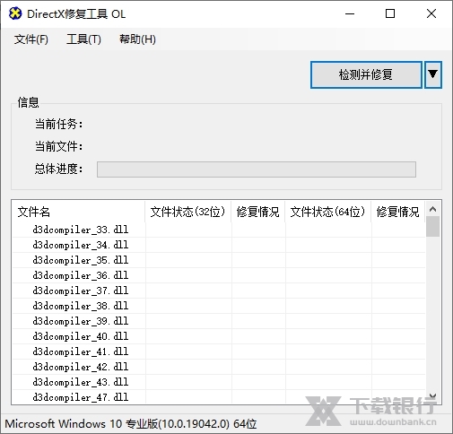The height and width of the screenshot is (434, 453).
Task: Open the 文件(F) menu
Action: pos(31,39)
